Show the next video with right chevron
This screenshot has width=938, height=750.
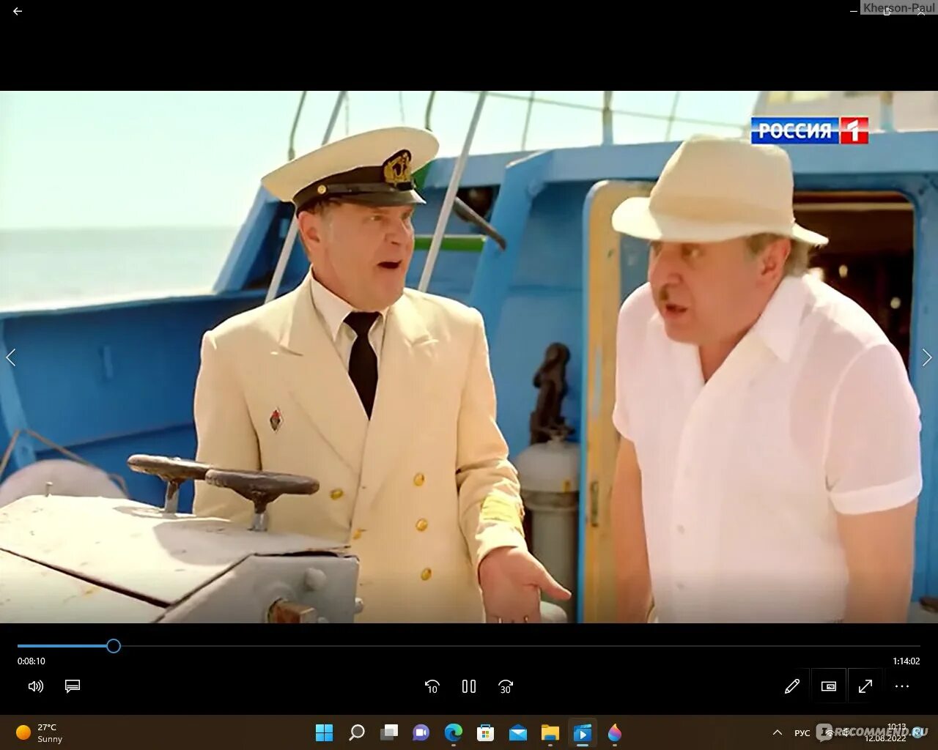click(927, 357)
